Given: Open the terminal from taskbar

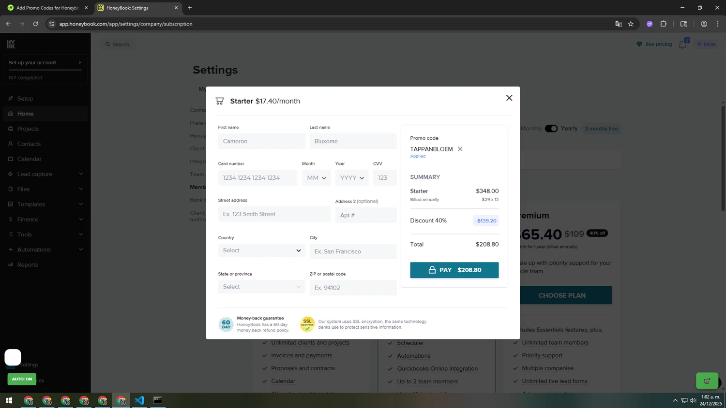Looking at the screenshot, I should (158, 400).
